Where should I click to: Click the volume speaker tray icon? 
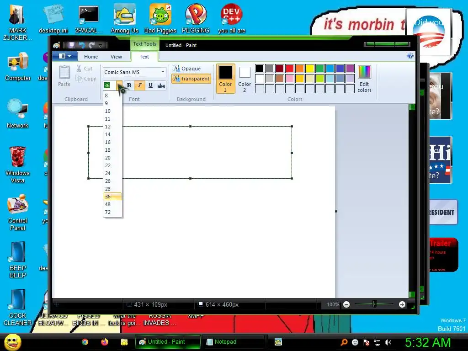pos(388,342)
